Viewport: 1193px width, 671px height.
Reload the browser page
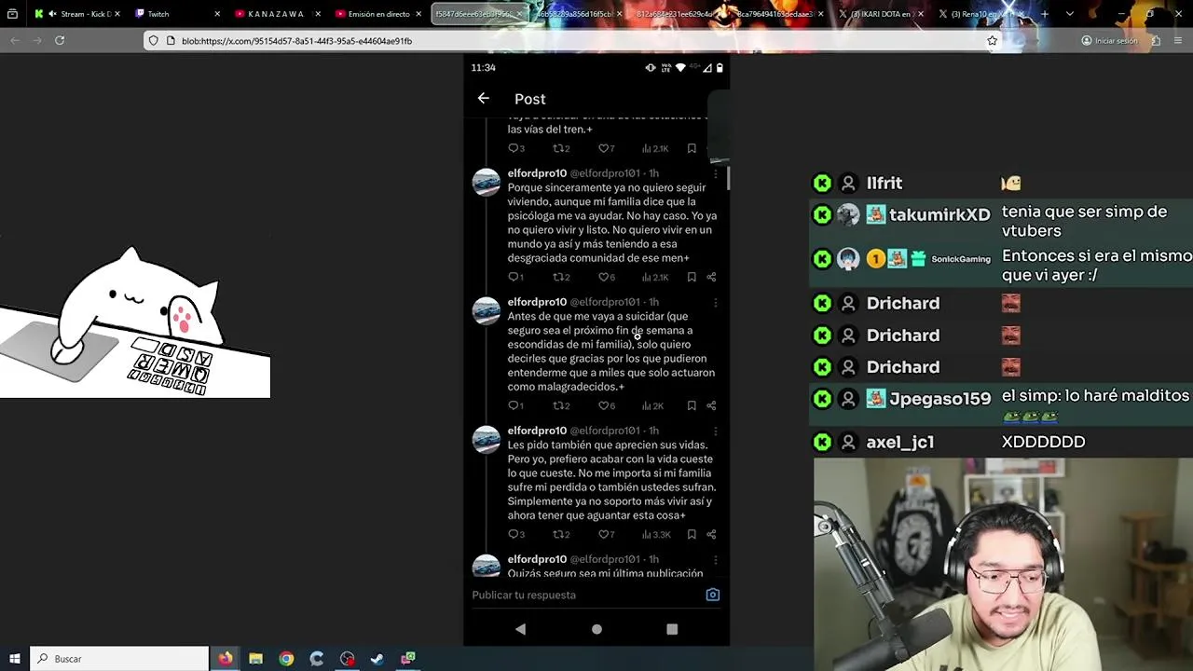click(x=60, y=41)
